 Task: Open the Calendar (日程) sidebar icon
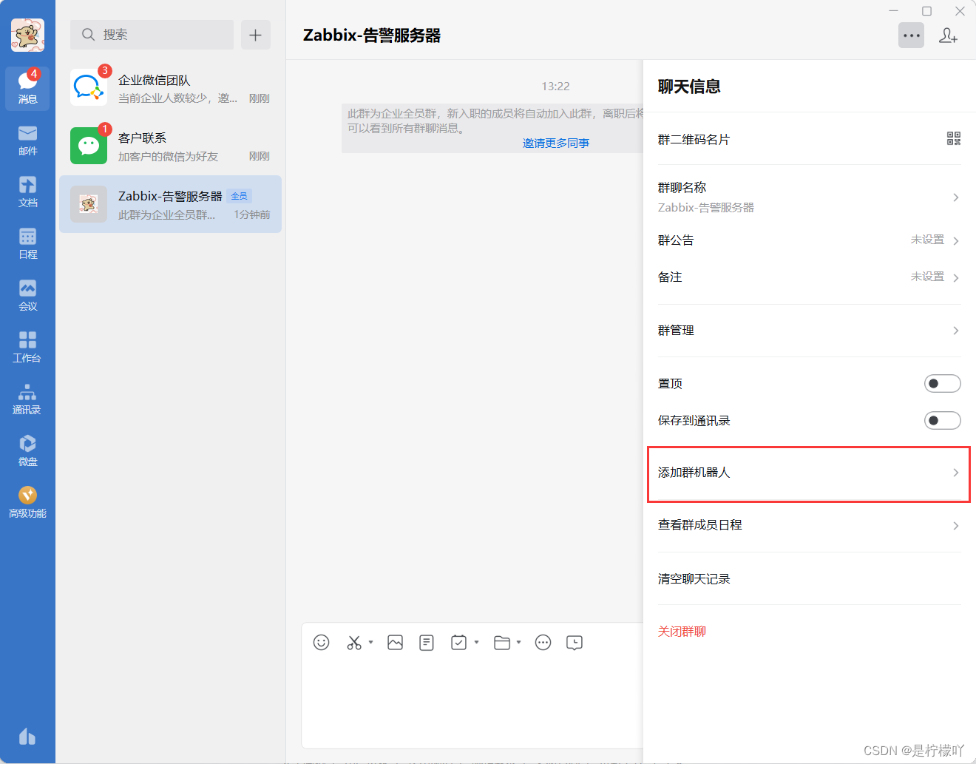pyautogui.click(x=27, y=243)
